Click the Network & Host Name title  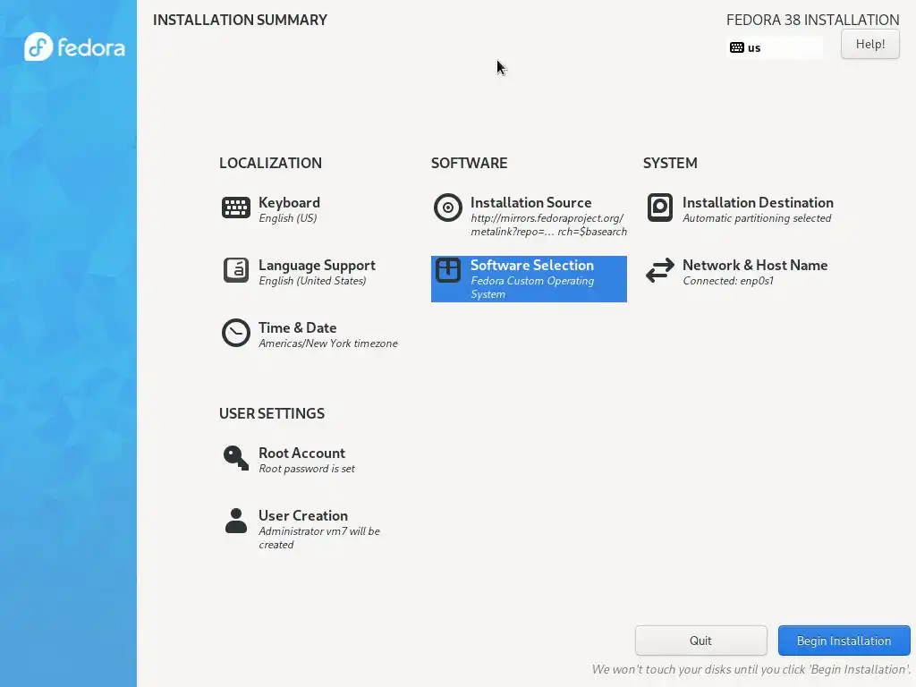(755, 265)
